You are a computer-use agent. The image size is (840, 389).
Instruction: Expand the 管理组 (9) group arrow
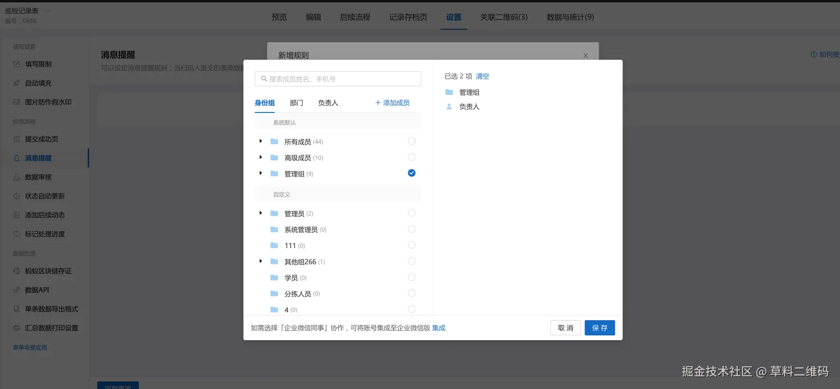click(x=261, y=174)
